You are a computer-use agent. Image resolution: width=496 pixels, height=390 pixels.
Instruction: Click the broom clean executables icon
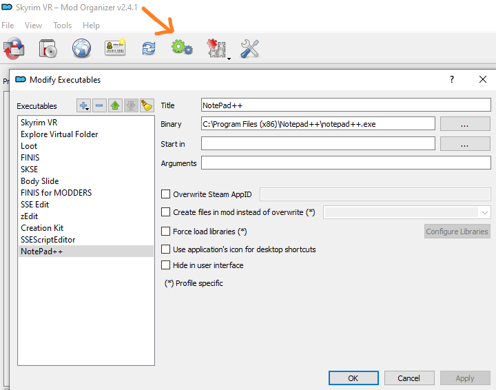tap(147, 105)
